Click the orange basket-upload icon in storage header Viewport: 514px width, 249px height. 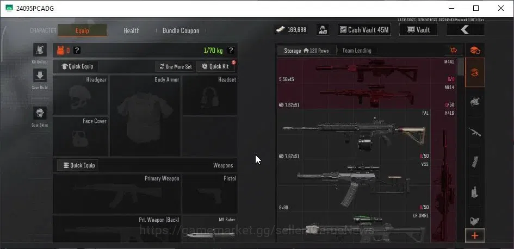[454, 51]
